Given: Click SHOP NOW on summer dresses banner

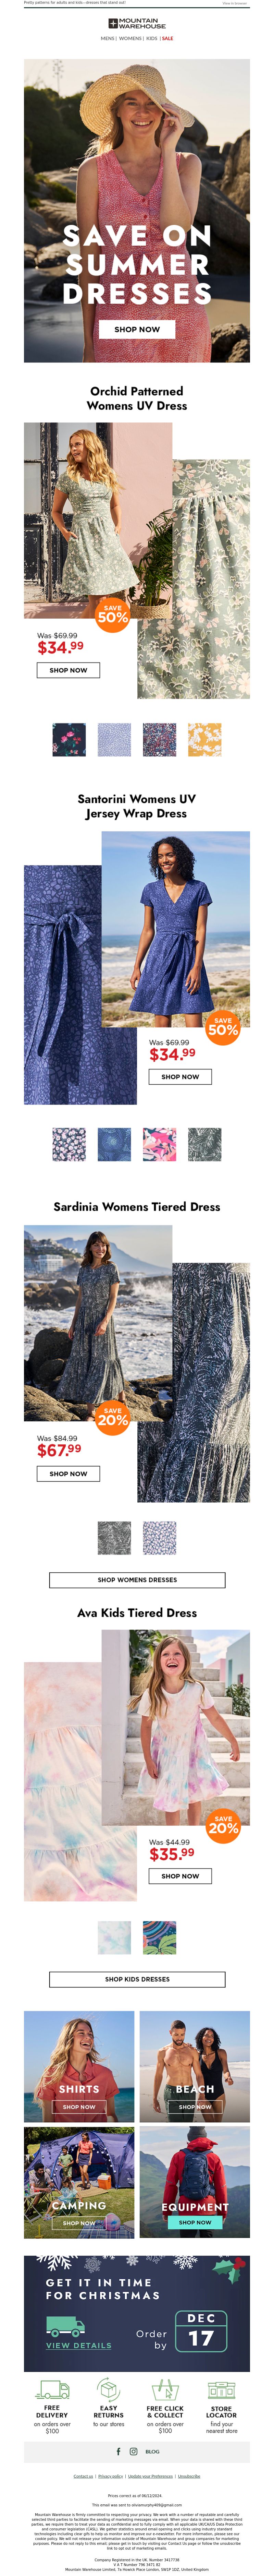Looking at the screenshot, I should click(137, 329).
